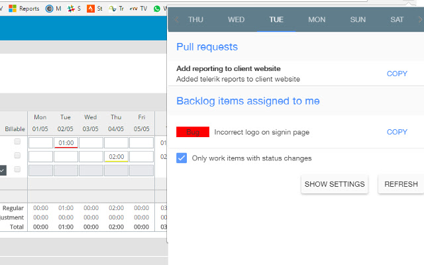The width and height of the screenshot is (424, 265).
Task: Click the 'Pull requests' heading
Action: [x=207, y=47]
